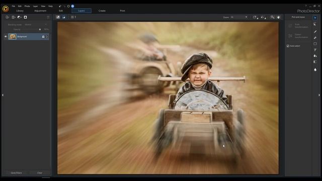Open the add photo layer dropdown

14,17
